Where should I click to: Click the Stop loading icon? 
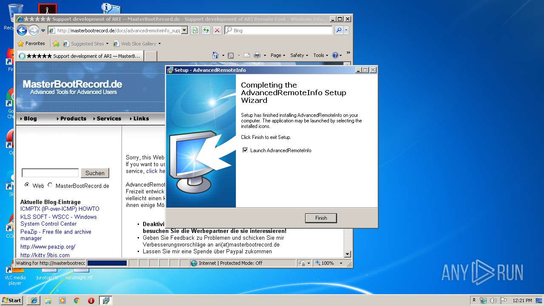tap(217, 30)
